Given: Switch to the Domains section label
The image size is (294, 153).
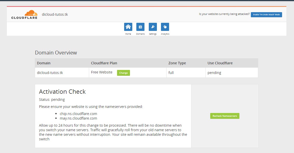Looking at the screenshot, I should point(140,34).
